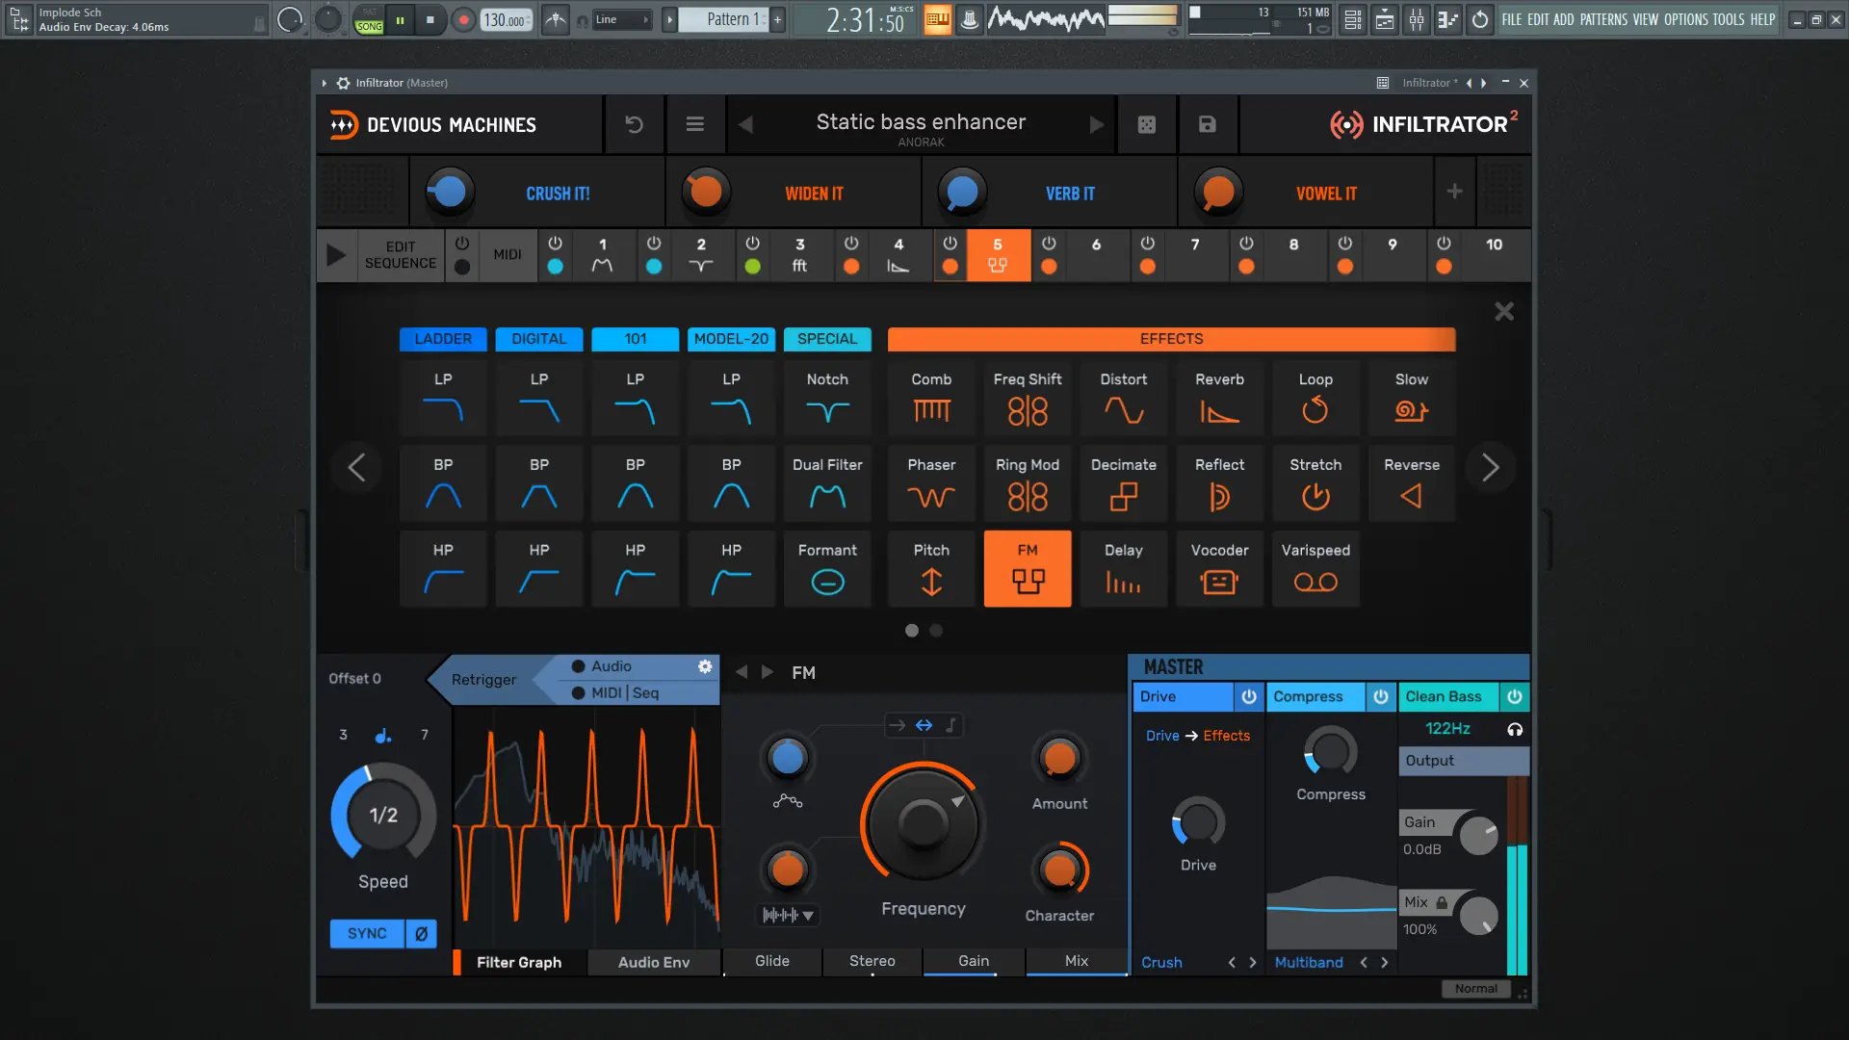Choose the Ring Mod effect

click(1028, 495)
